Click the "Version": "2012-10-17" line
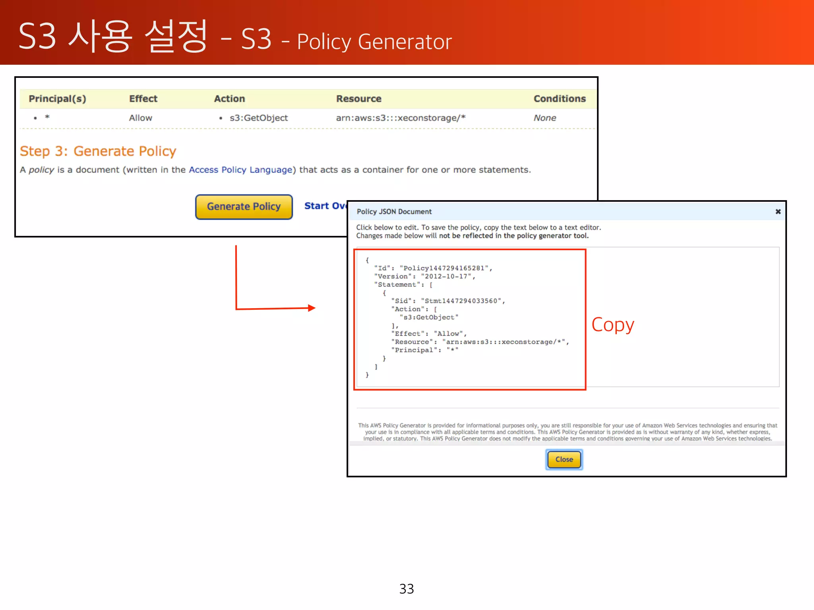Screen dimensions: 814x610 click(x=424, y=276)
